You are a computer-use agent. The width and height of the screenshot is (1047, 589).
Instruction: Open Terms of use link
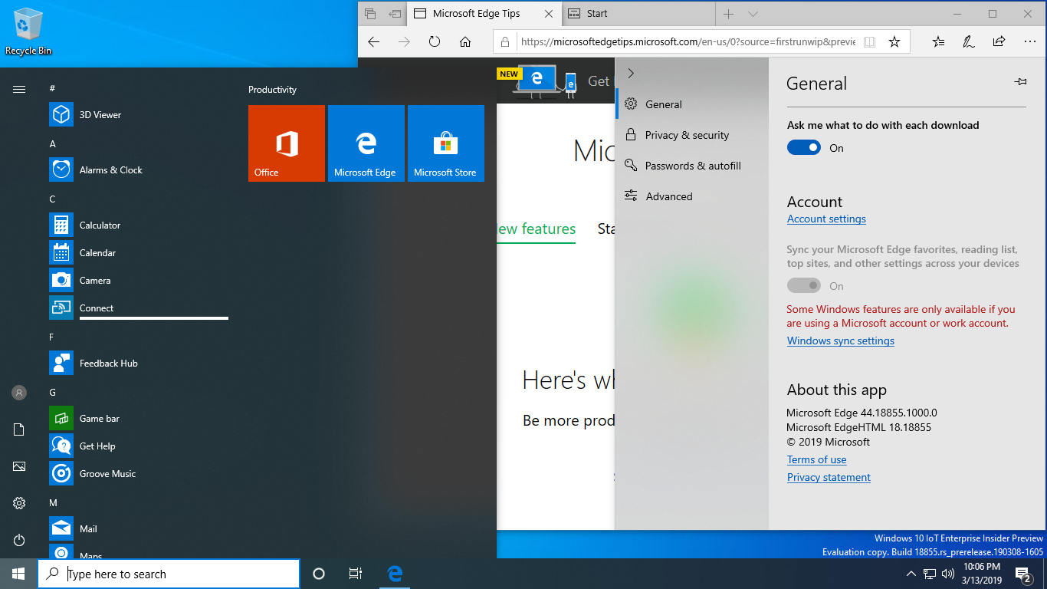[x=817, y=460]
